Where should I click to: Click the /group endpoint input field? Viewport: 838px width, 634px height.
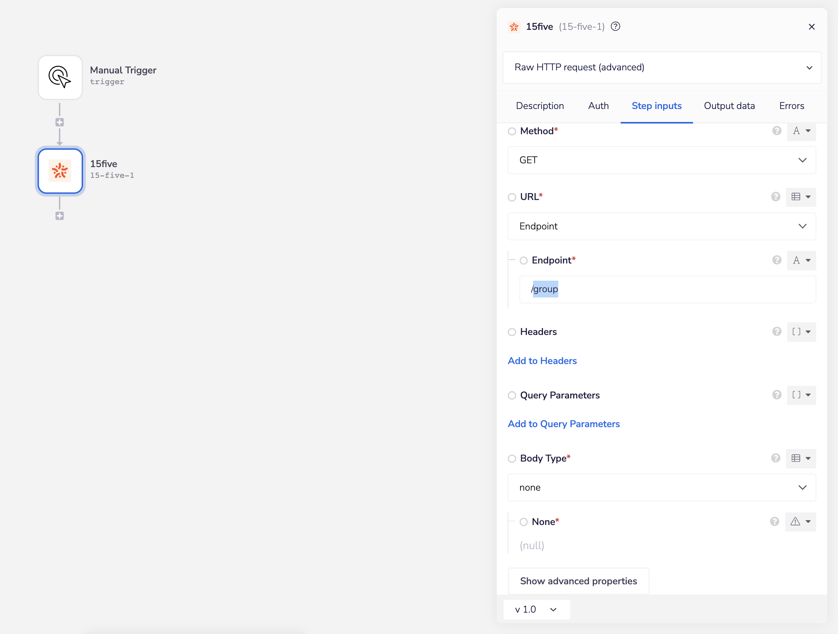tap(667, 289)
